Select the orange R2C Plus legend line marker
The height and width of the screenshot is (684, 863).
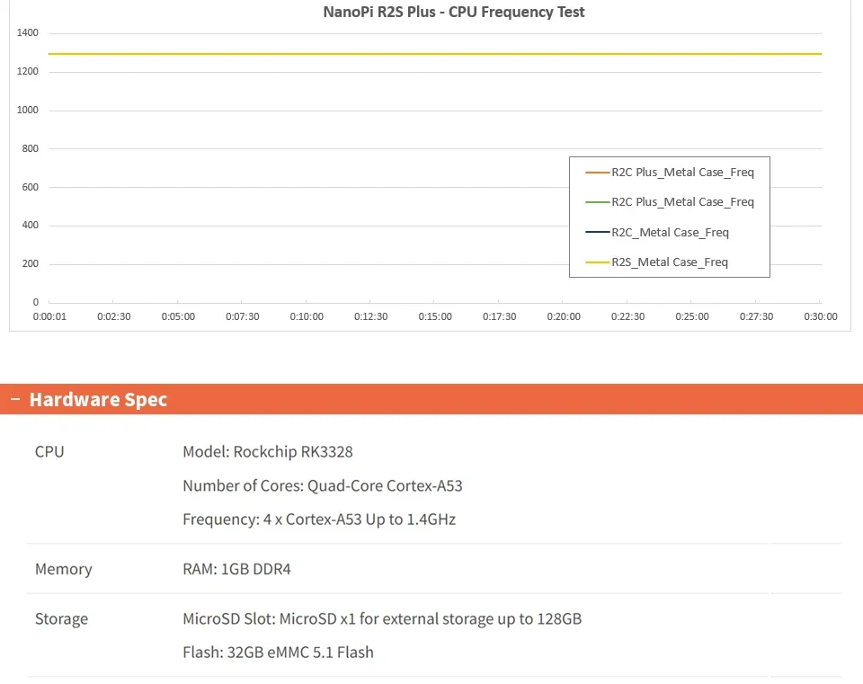pyautogui.click(x=597, y=173)
